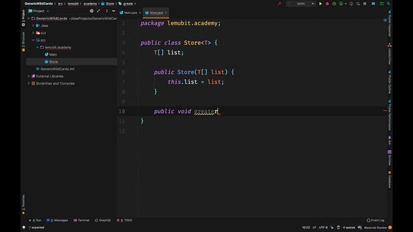Open the Event Log
Image resolution: width=413 pixels, height=232 pixels.
[376, 220]
